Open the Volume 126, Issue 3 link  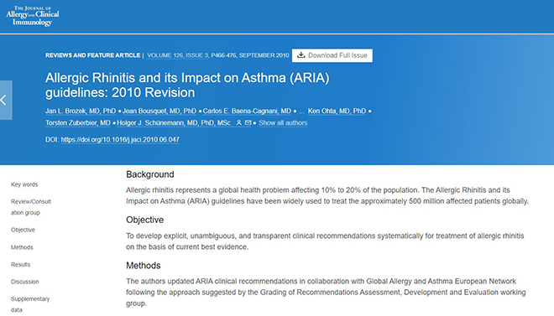178,55
